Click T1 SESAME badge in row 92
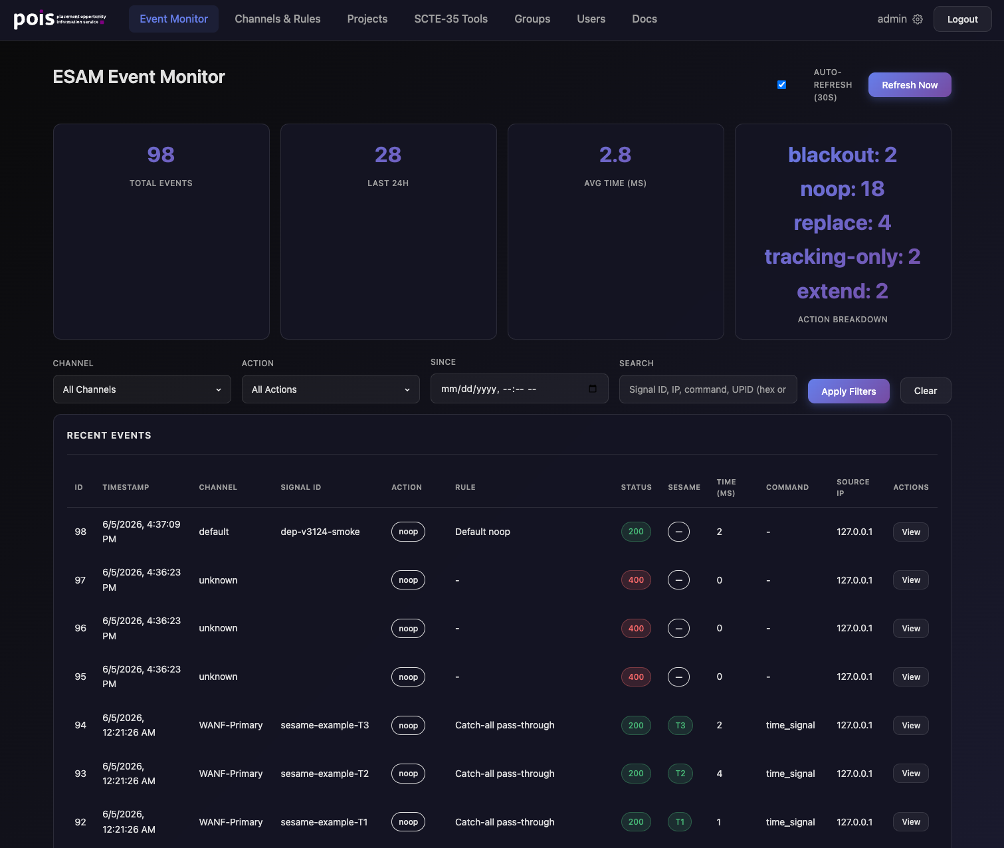This screenshot has width=1004, height=848. (x=680, y=822)
